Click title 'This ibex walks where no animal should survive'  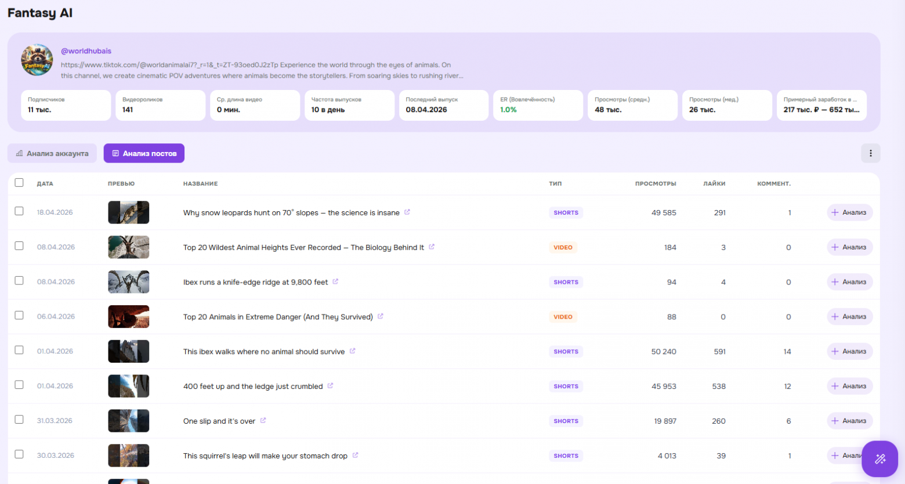264,352
